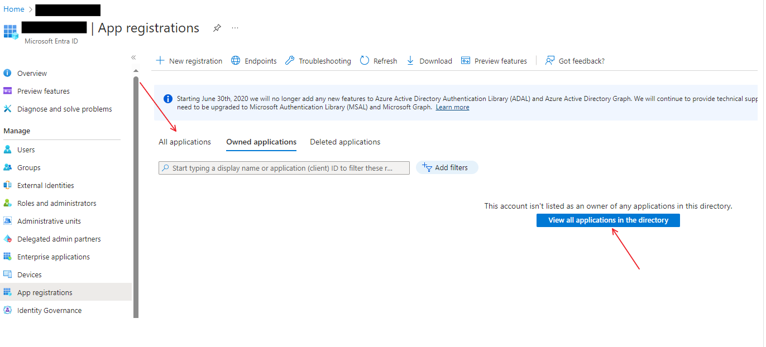
Task: Click the Refresh icon
Action: [x=365, y=61]
